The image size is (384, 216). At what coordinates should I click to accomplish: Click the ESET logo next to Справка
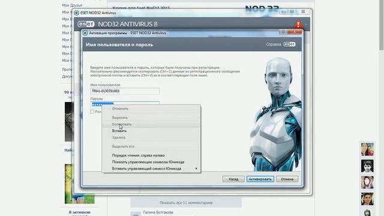point(289,44)
